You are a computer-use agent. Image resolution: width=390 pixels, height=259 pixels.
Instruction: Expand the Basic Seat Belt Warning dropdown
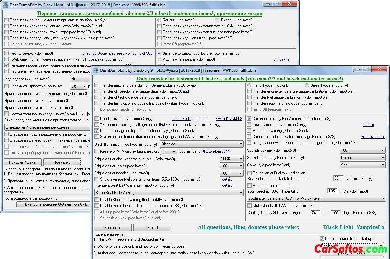(x=169, y=193)
